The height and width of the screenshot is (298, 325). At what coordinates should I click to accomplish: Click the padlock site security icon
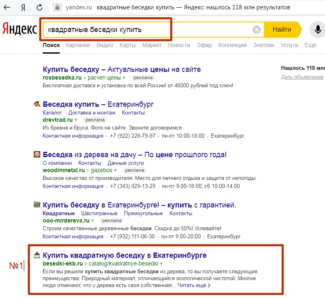click(57, 7)
